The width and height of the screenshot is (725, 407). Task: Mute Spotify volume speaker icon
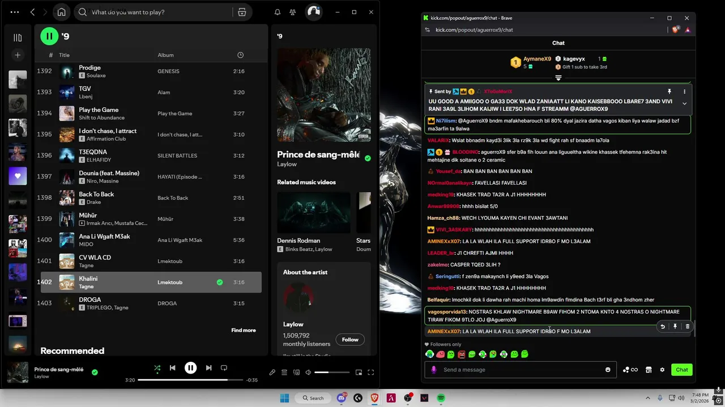coord(308,373)
